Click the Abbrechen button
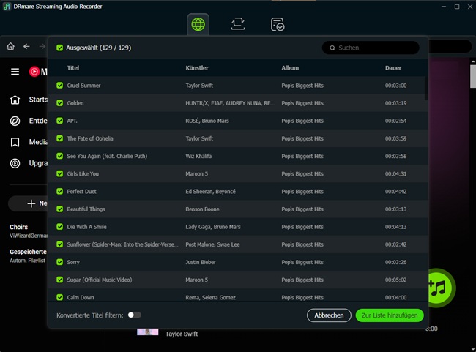The image size is (476, 352). point(329,315)
